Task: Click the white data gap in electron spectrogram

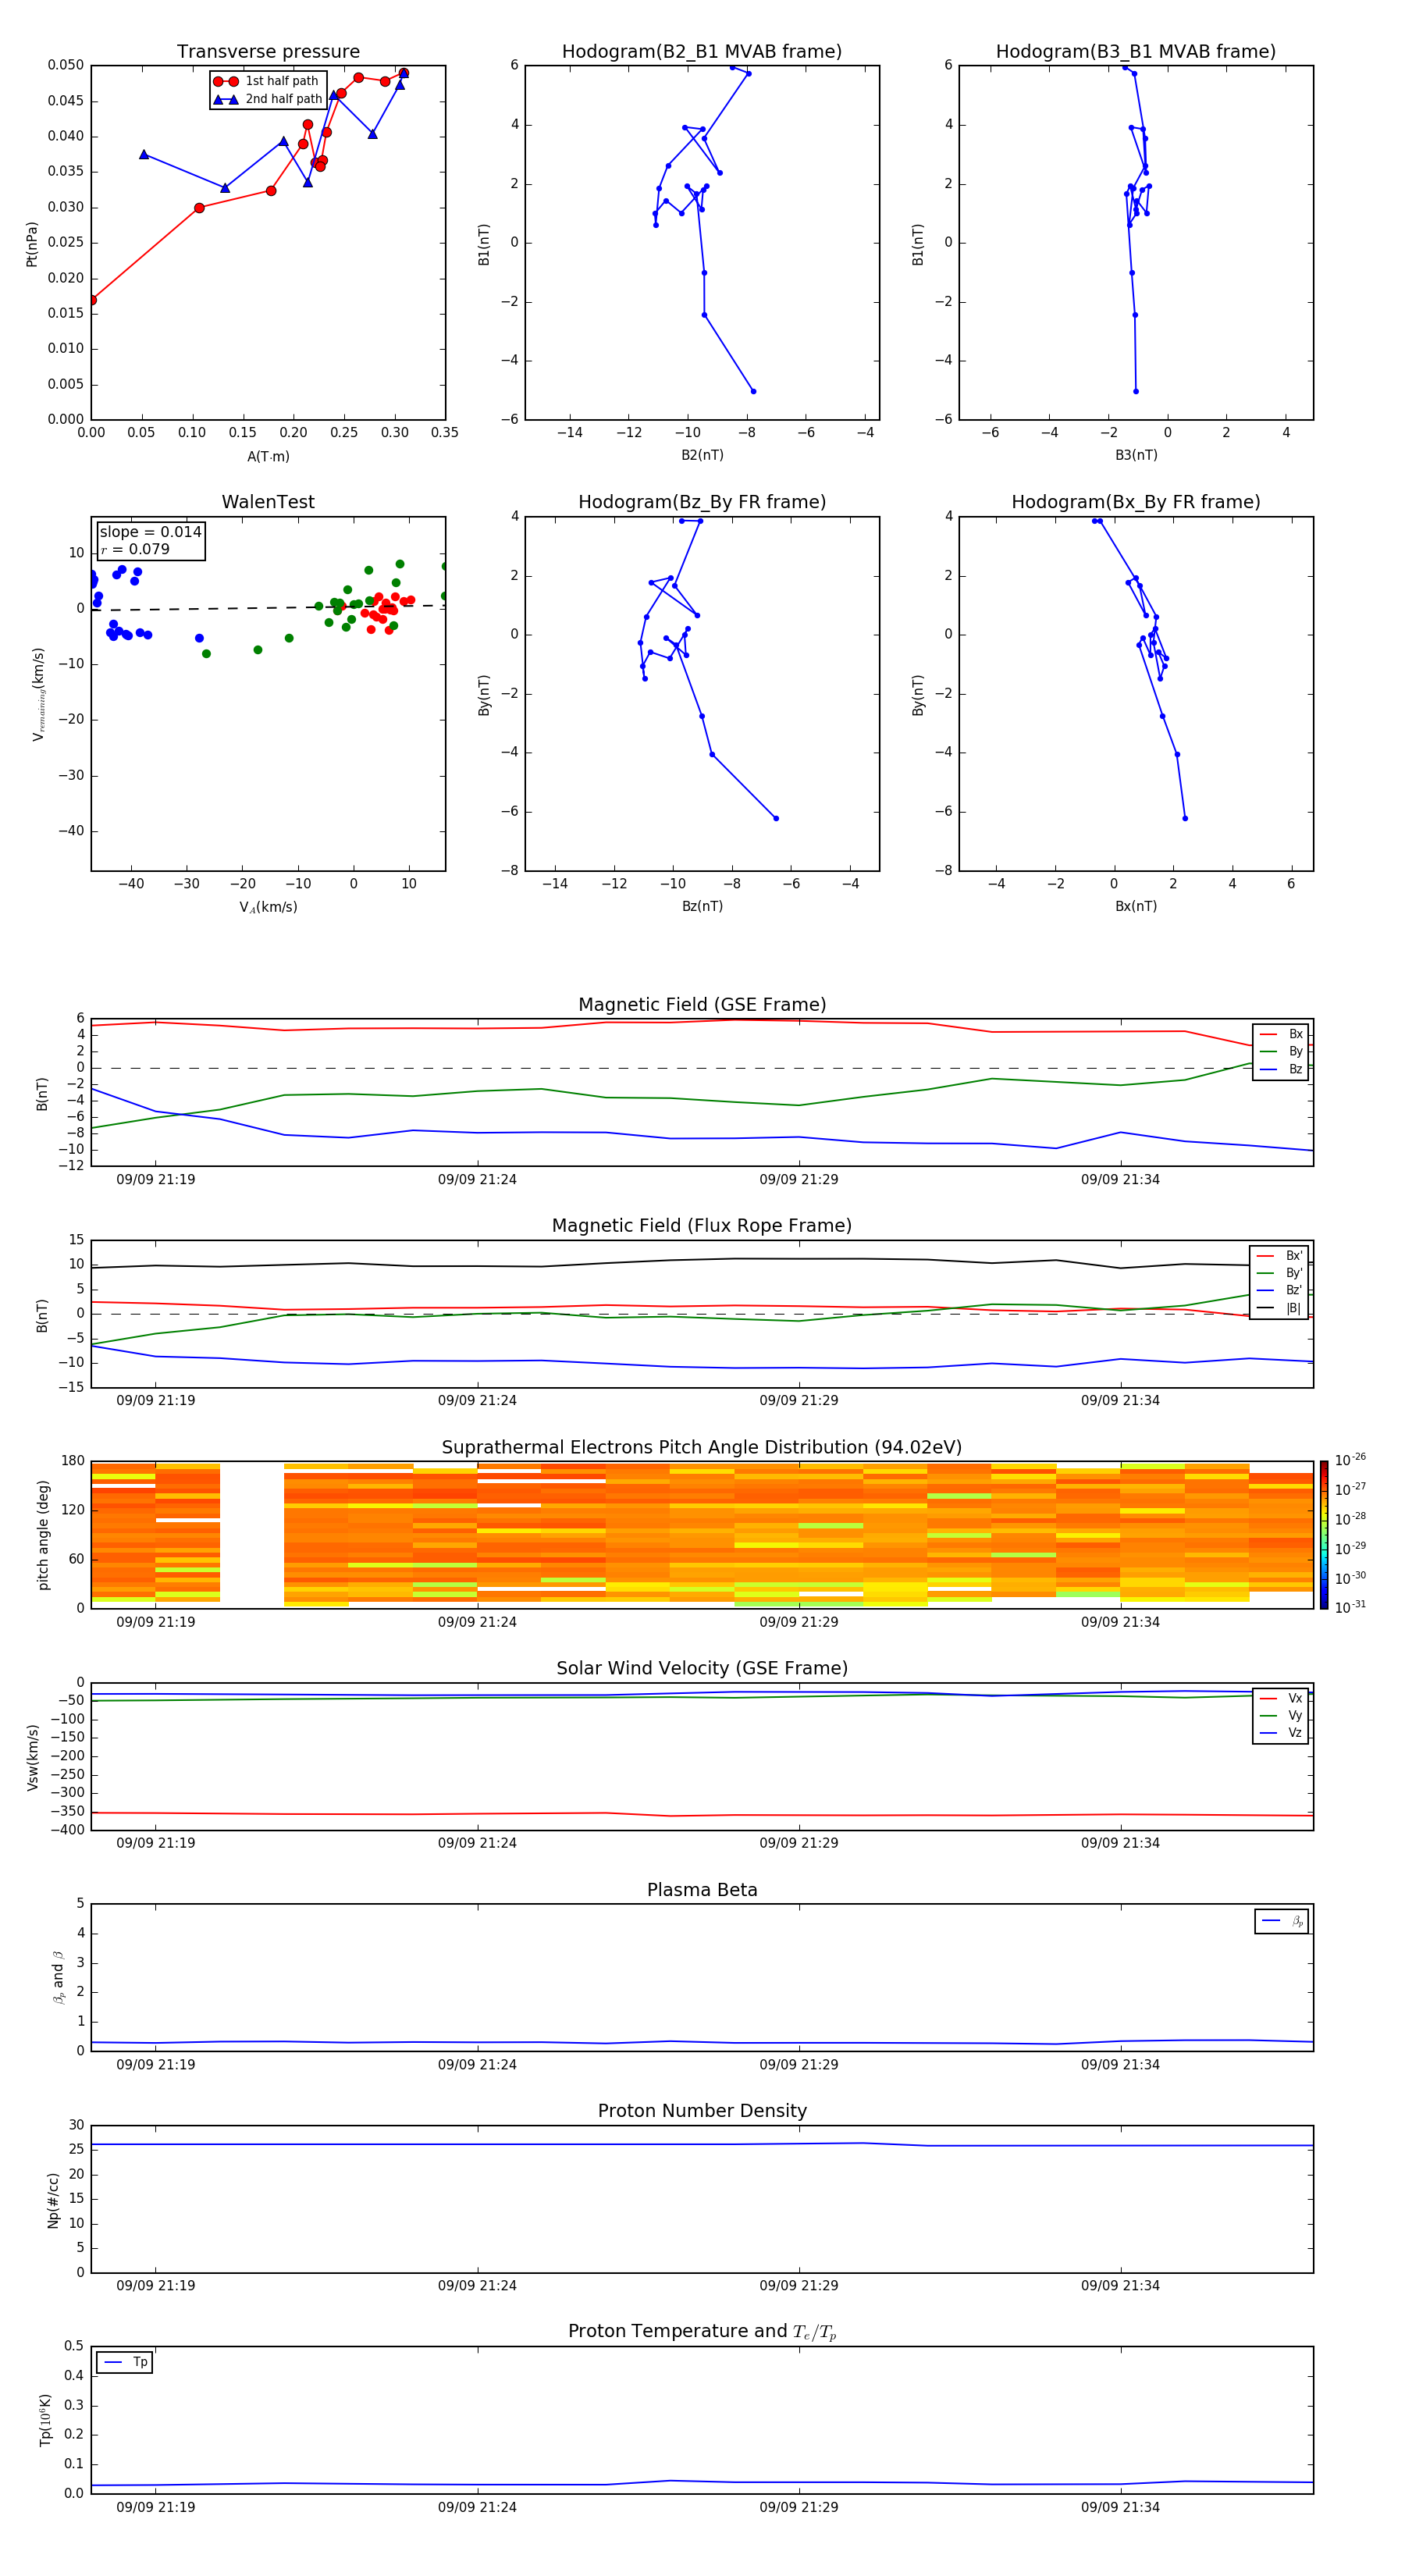Action: 251,1534
